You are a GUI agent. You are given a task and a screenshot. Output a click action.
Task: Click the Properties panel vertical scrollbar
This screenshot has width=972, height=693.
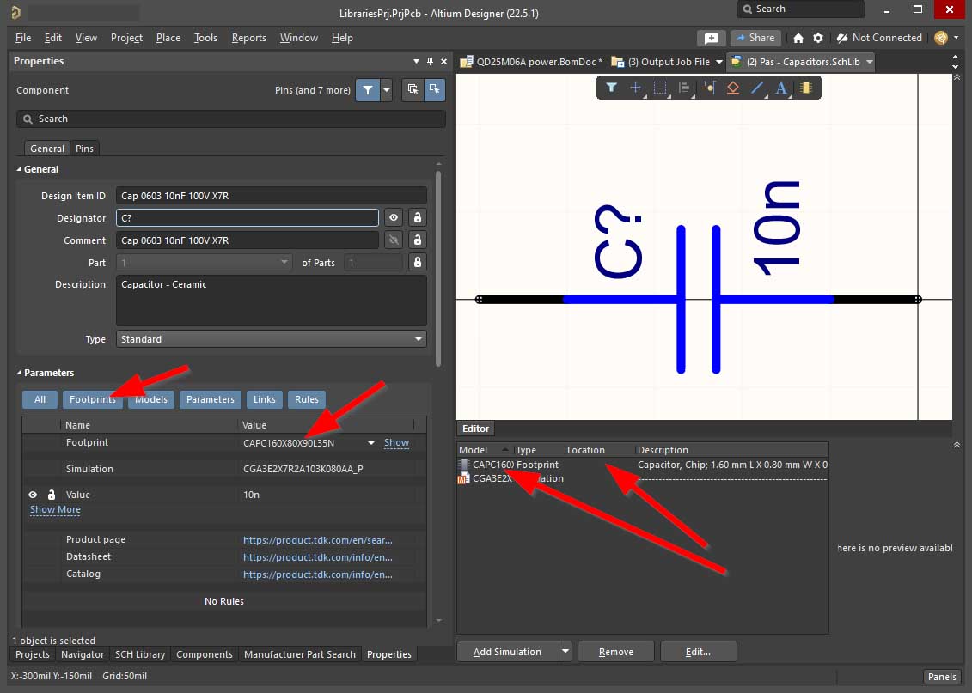tap(438, 266)
